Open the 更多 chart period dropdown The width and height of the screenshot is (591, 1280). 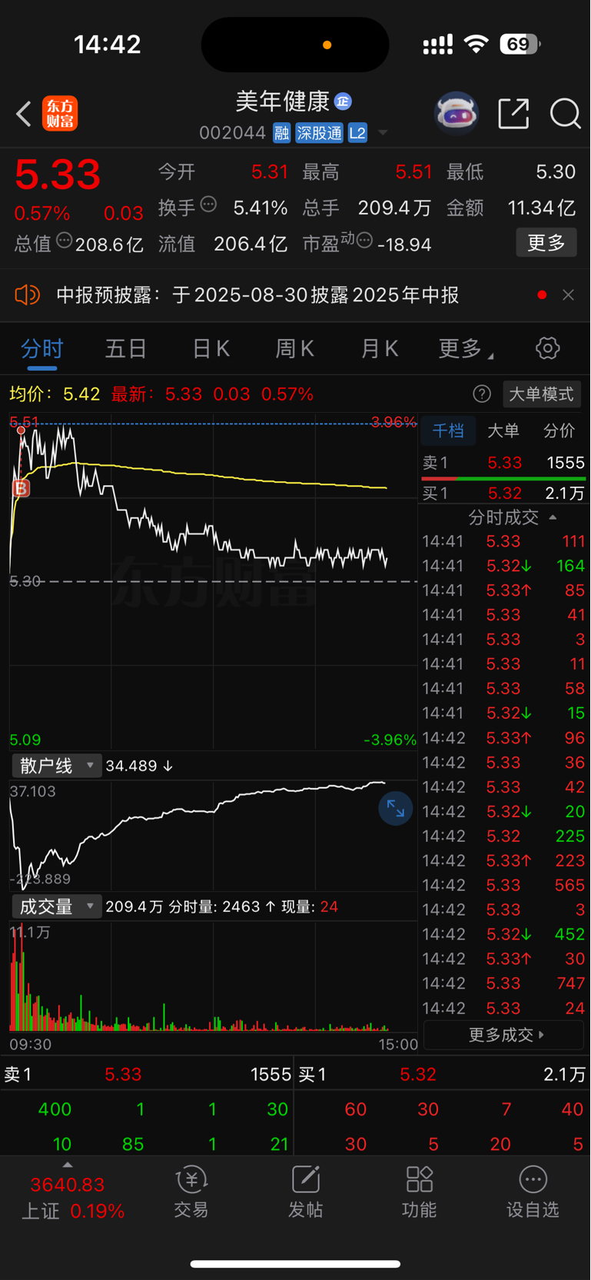[x=466, y=349]
